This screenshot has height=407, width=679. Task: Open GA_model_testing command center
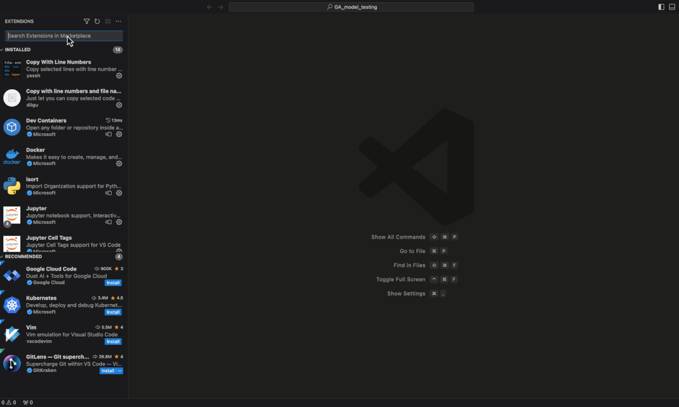coord(351,7)
